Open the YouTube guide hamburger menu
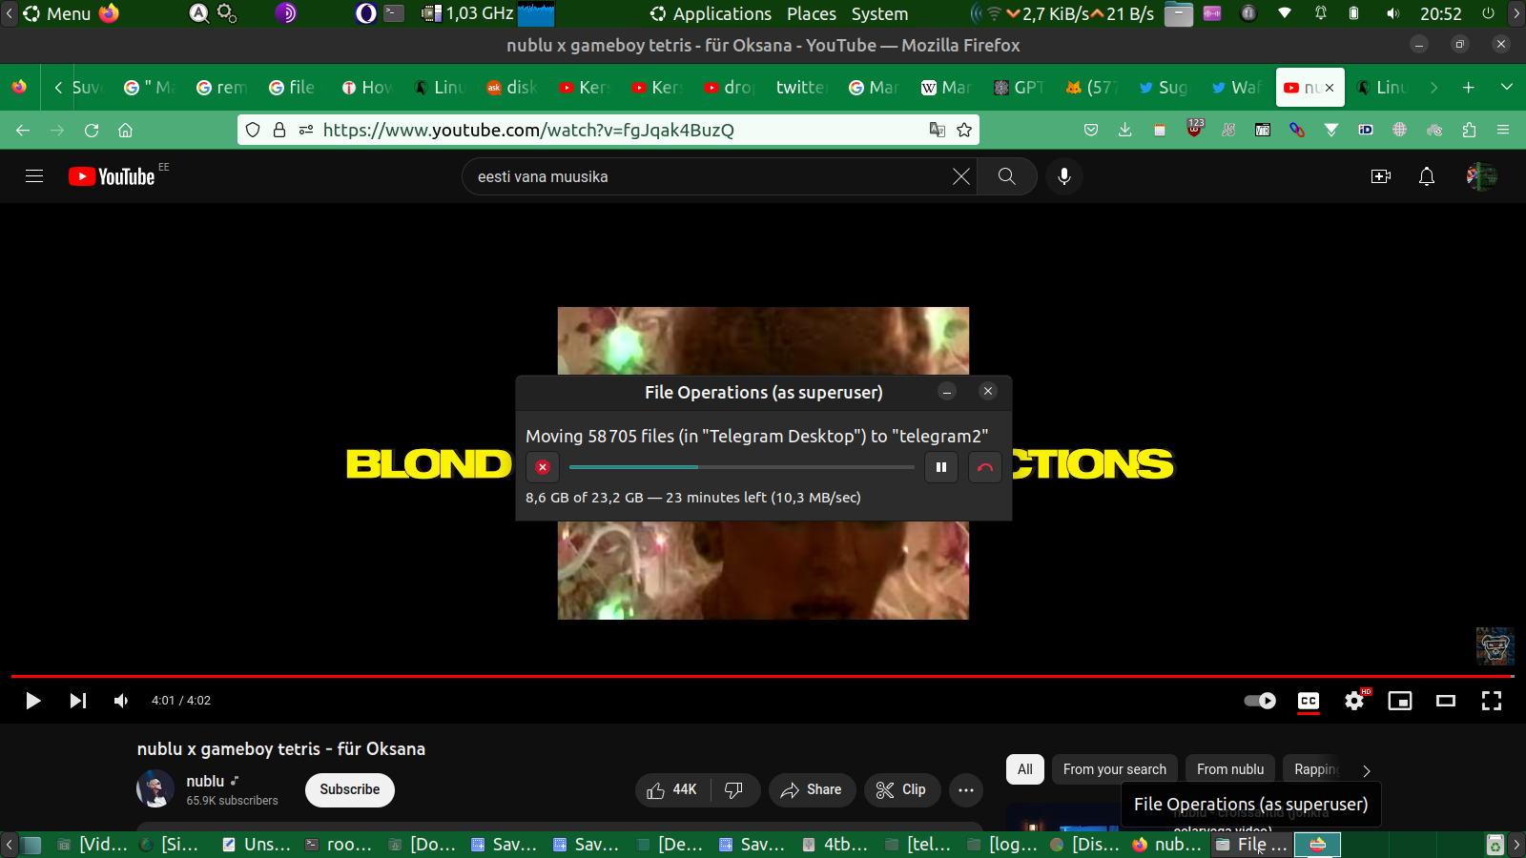The height and width of the screenshot is (858, 1526). tap(34, 176)
